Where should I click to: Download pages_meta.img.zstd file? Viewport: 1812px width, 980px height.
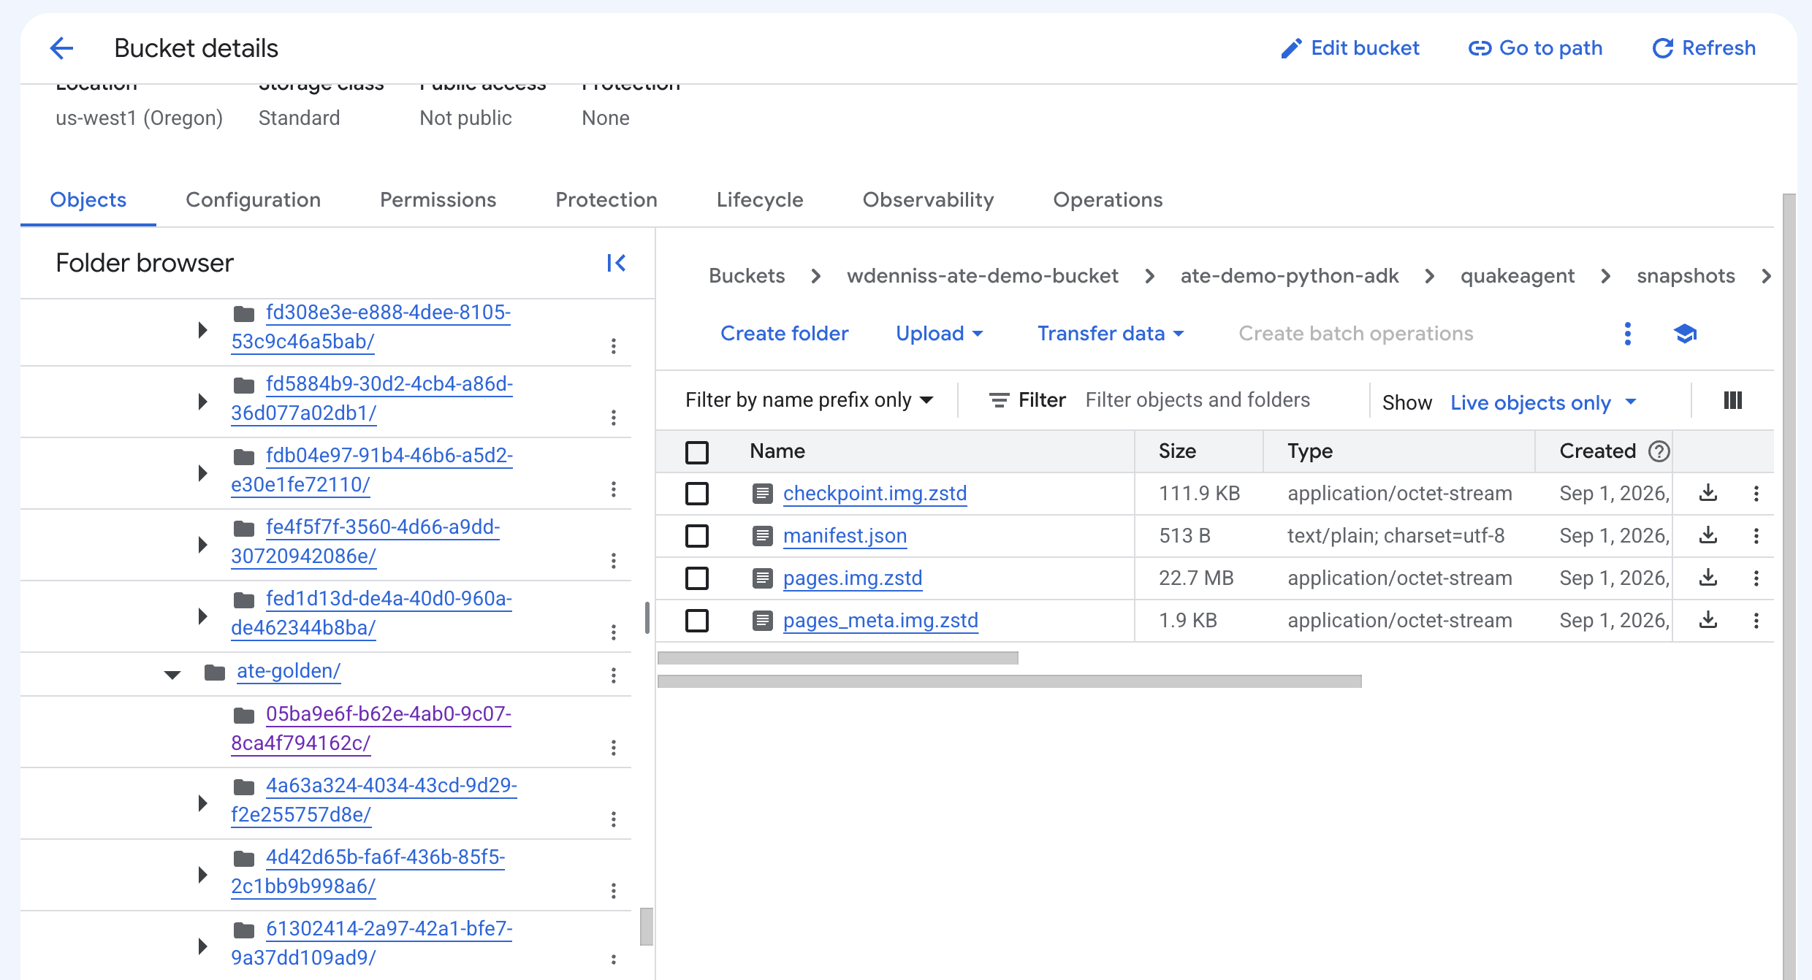[1708, 620]
